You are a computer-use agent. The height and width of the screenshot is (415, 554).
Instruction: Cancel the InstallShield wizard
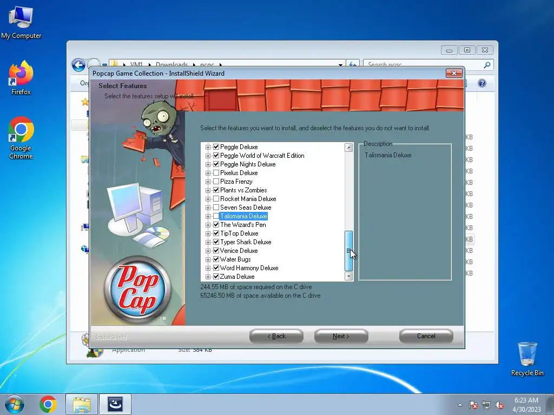(x=426, y=336)
